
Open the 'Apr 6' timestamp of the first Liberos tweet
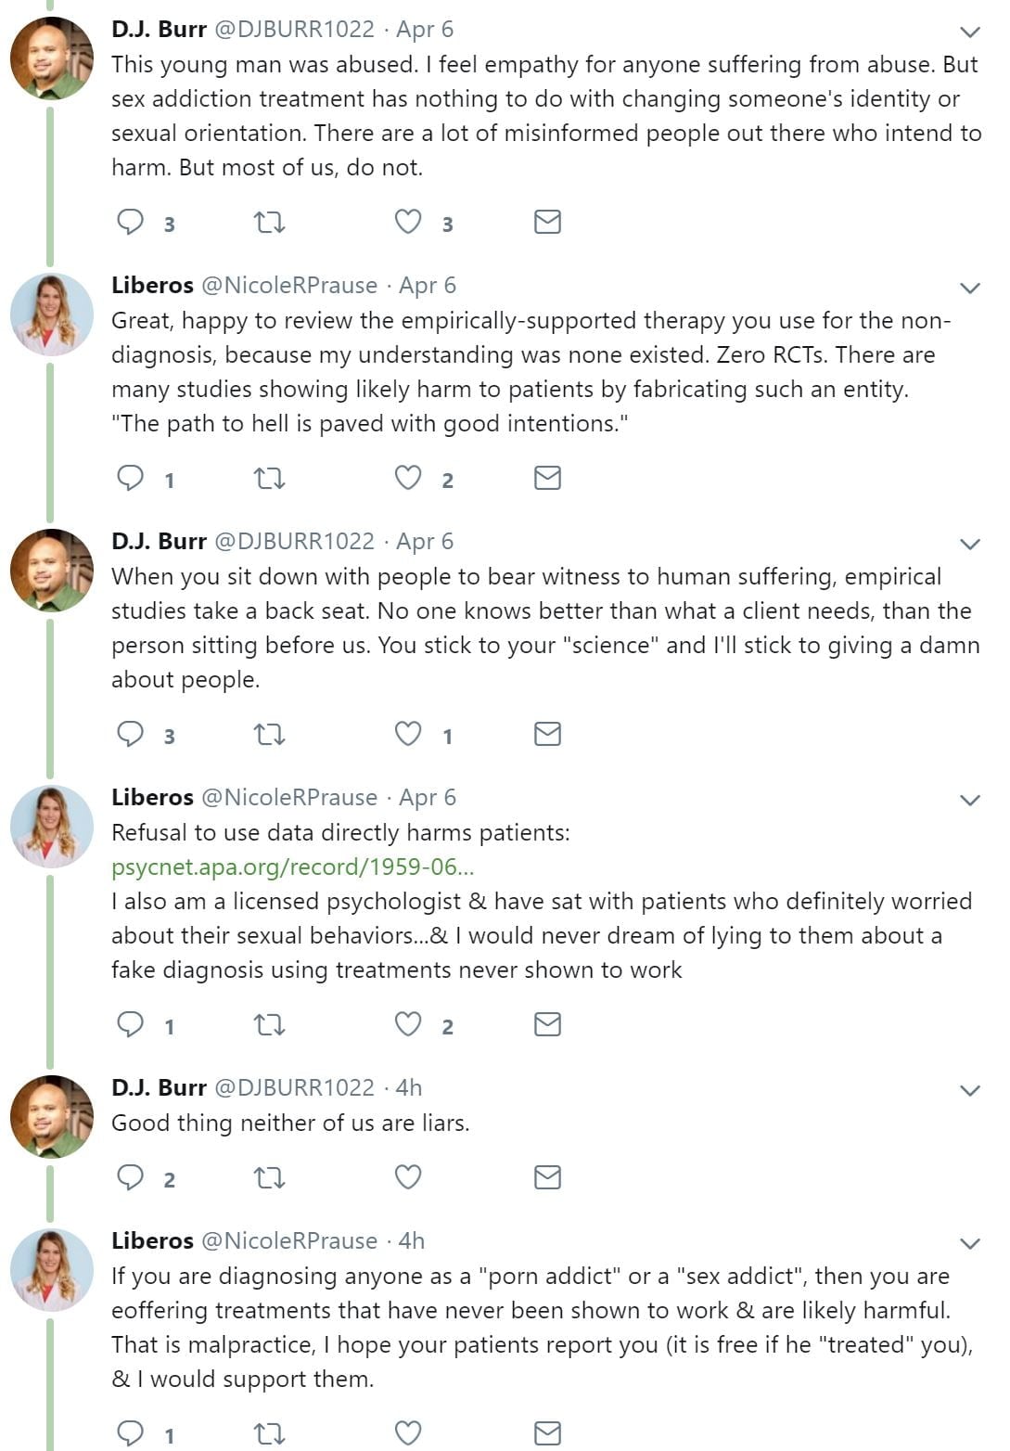click(x=428, y=286)
